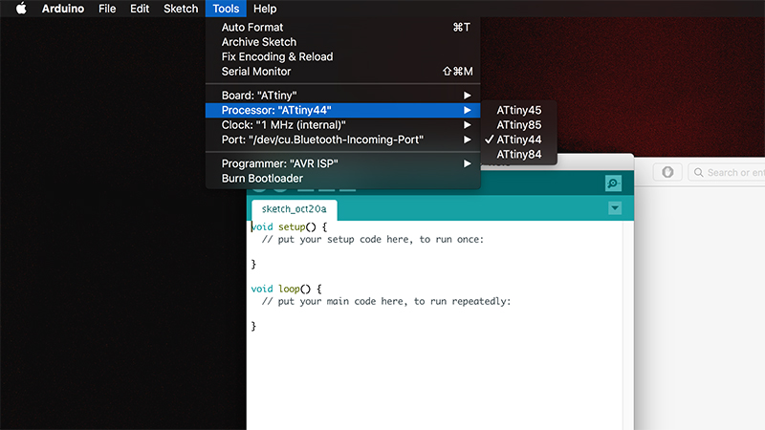Open the Arduino application menu
Image resolution: width=765 pixels, height=430 pixels.
(x=63, y=9)
